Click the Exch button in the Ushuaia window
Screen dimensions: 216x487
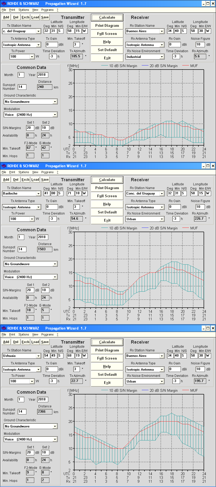[x=26, y=342]
